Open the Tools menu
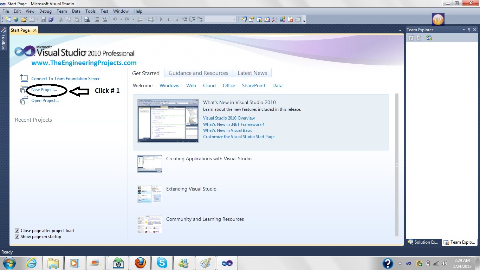This screenshot has width=480, height=270. click(90, 11)
